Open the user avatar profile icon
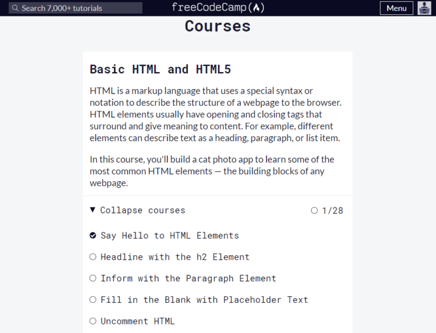The image size is (436, 333). (x=424, y=8)
